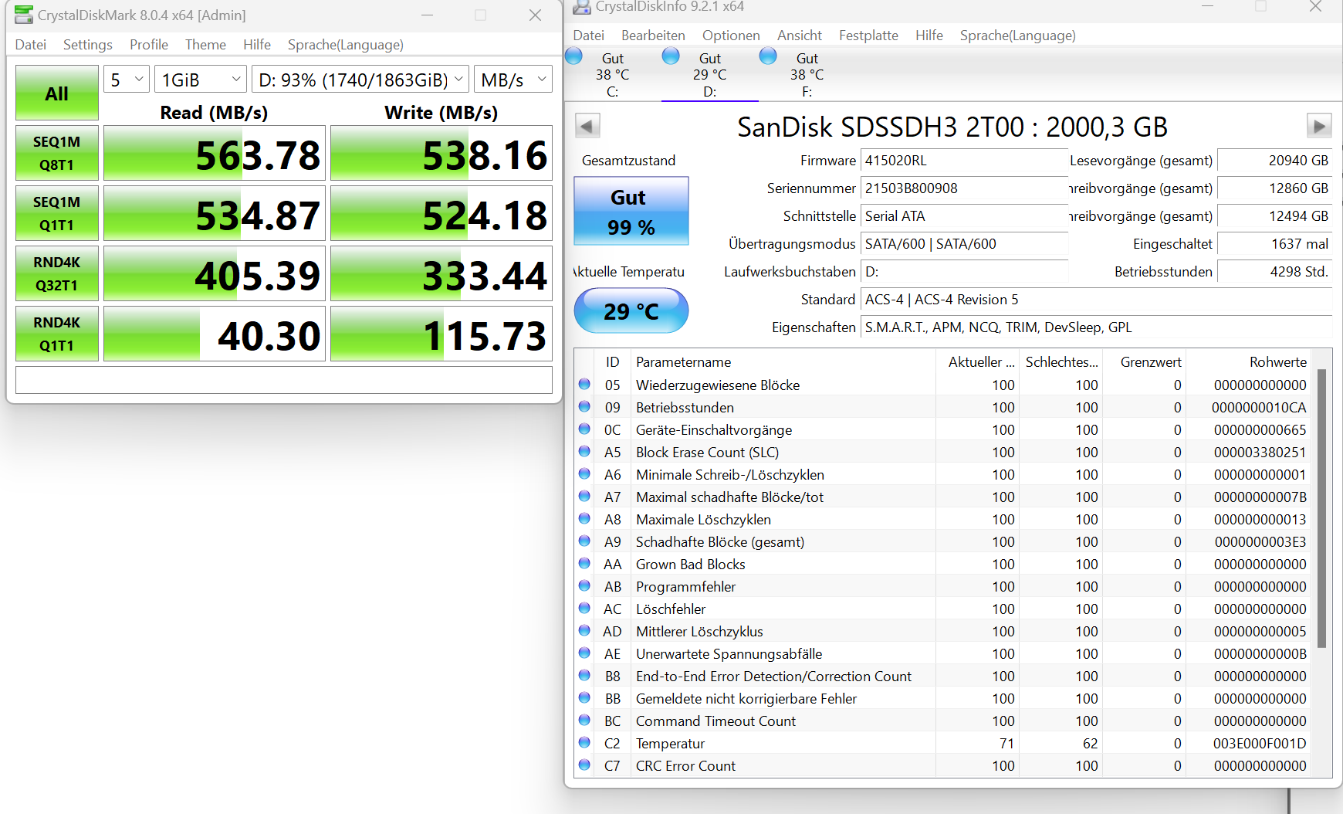Screen dimensions: 1343x814
Task: Open Bearbeiten menu in CrystalDiskInfo
Action: 653,36
